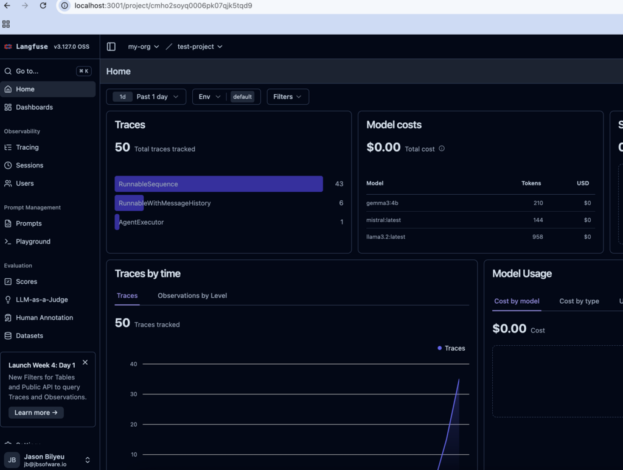Open Tracing from the sidebar
The height and width of the screenshot is (470, 623).
(27, 147)
